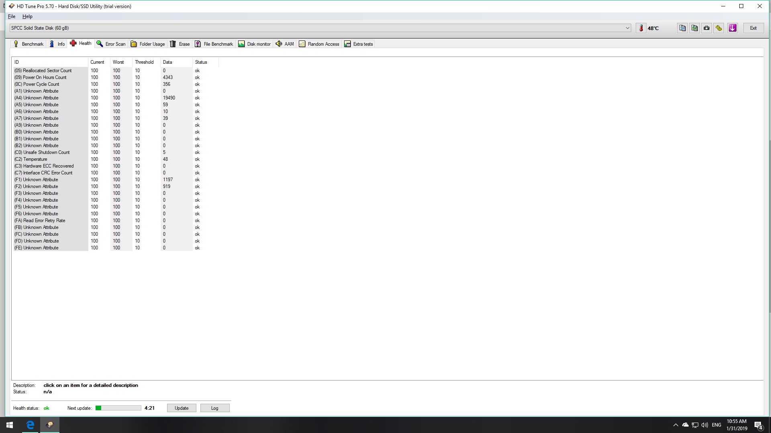Open options via yellow gears icon
This screenshot has height=433, width=771.
pyautogui.click(x=719, y=28)
